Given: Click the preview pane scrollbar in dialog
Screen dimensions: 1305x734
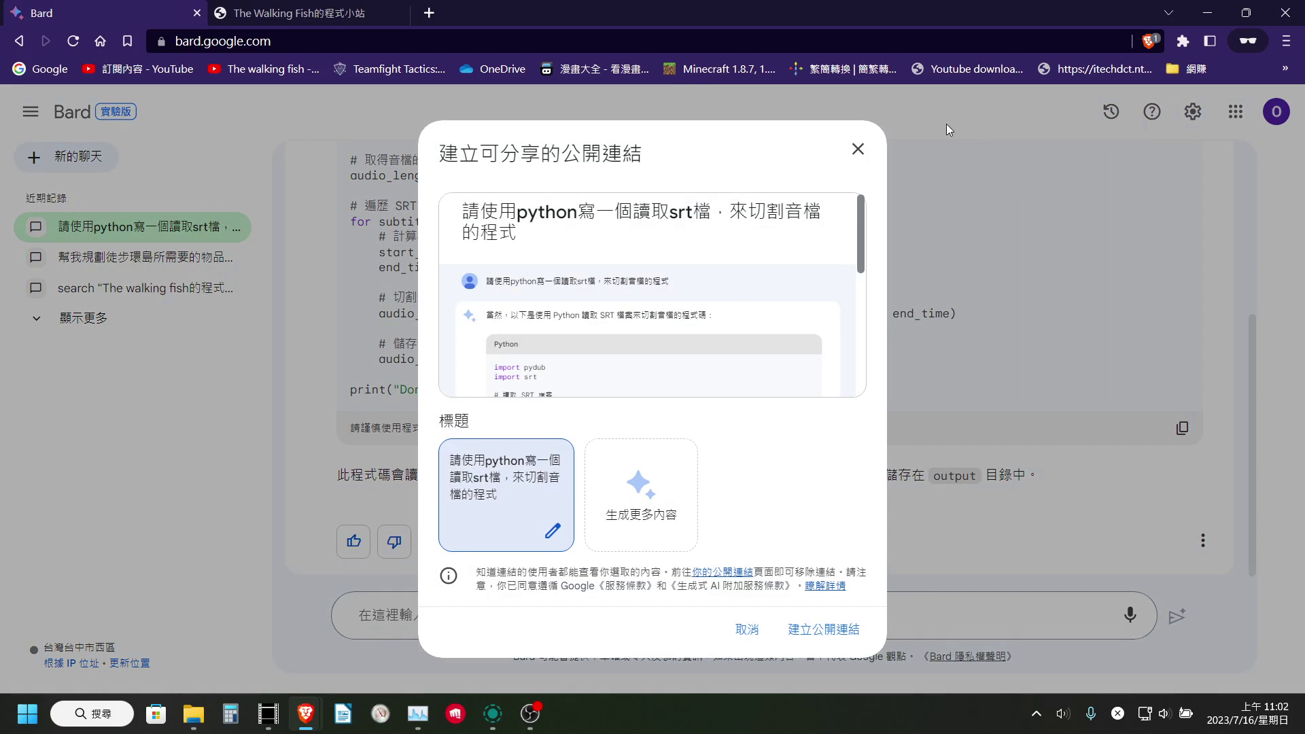Looking at the screenshot, I should coord(860,234).
